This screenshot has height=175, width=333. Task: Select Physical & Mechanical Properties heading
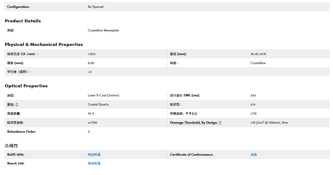[x=44, y=44]
